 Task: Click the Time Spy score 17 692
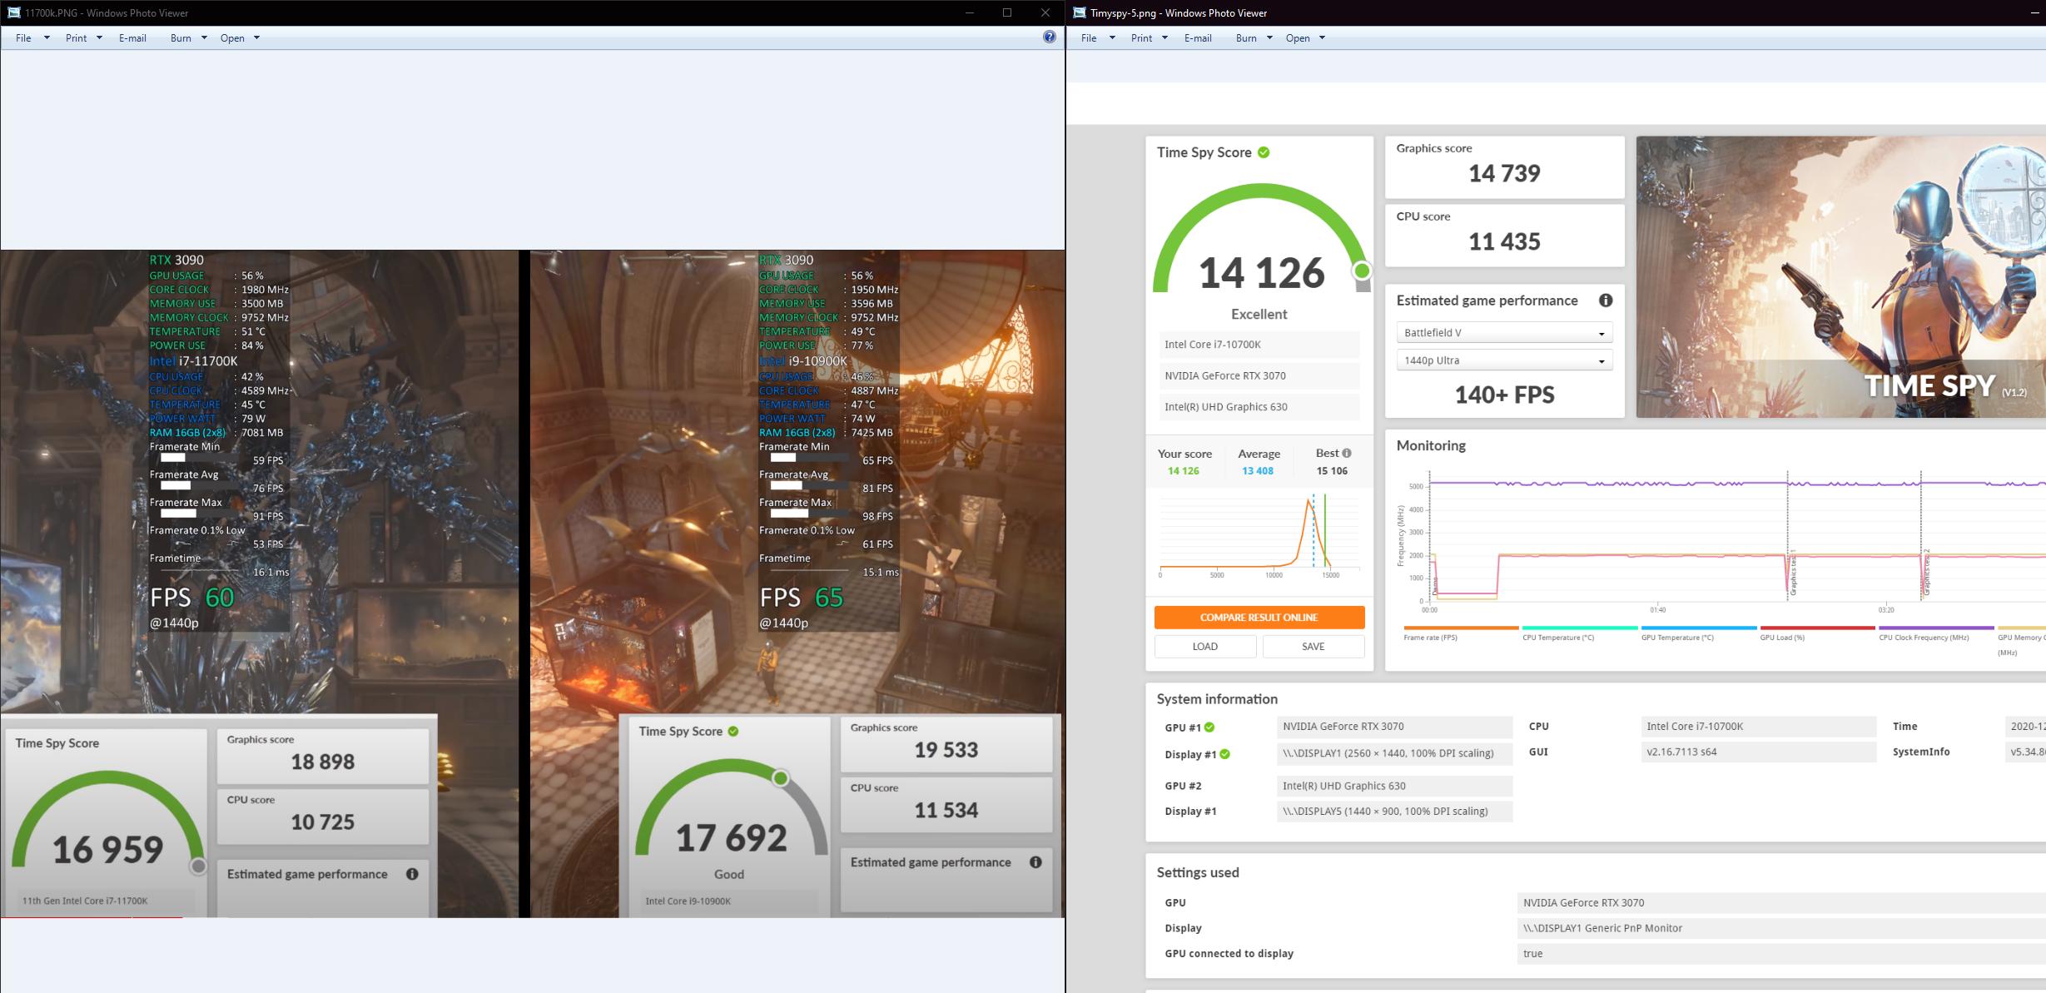(732, 838)
